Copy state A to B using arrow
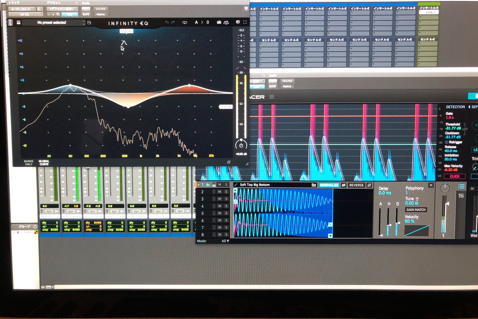 (x=202, y=23)
